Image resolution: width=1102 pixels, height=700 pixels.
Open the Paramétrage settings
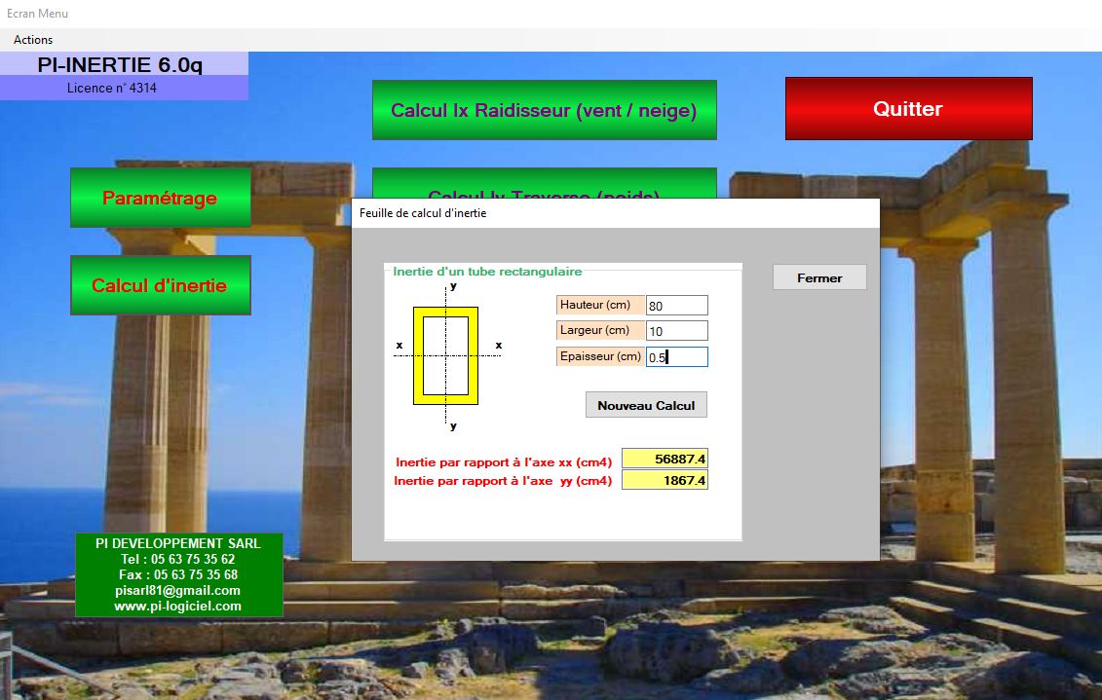point(160,198)
